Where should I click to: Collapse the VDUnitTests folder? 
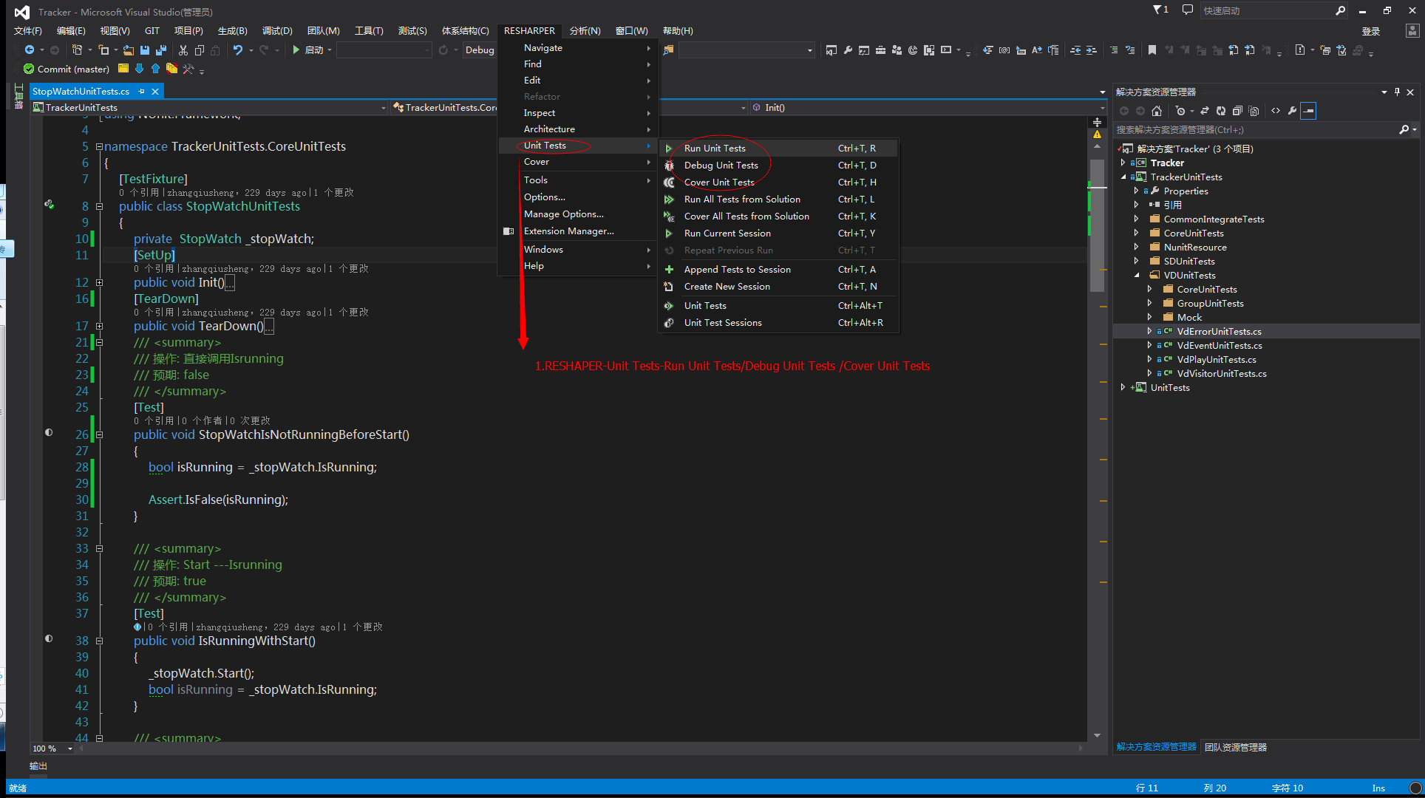click(x=1137, y=275)
